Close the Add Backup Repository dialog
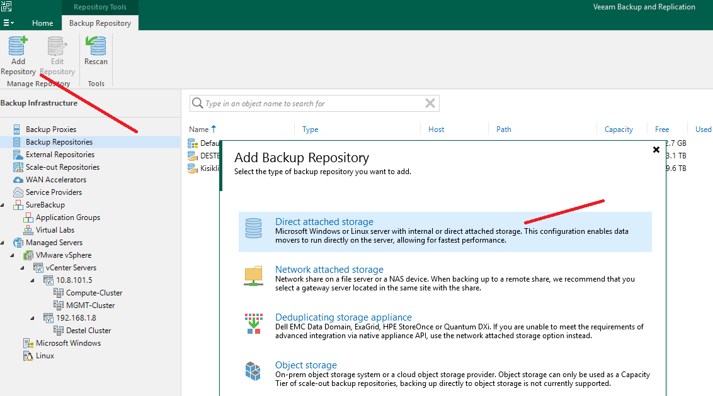713x396 pixels. click(656, 150)
